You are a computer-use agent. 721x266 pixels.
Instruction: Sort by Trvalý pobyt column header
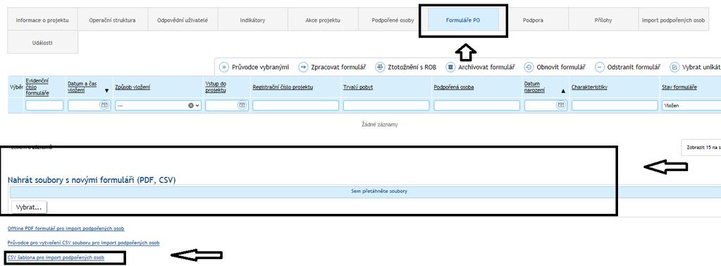point(358,87)
